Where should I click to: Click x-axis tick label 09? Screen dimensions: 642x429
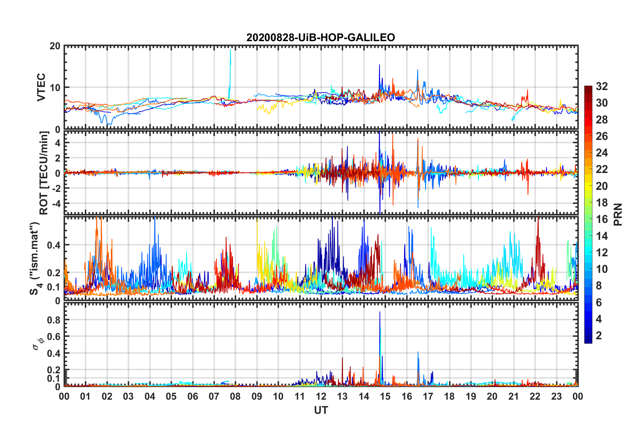257,396
